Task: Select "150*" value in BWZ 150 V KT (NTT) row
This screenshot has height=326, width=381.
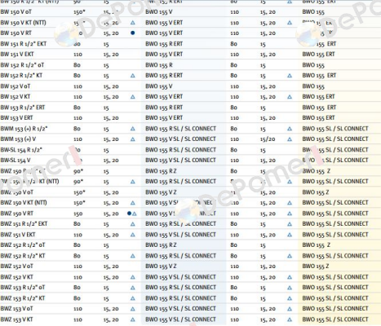Action: click(79, 203)
